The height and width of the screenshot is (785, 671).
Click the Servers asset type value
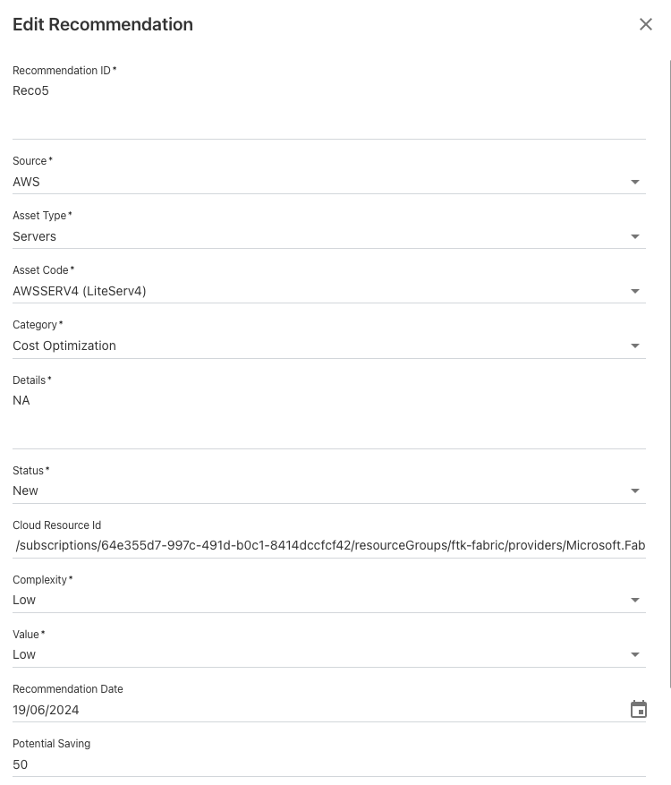click(x=35, y=237)
